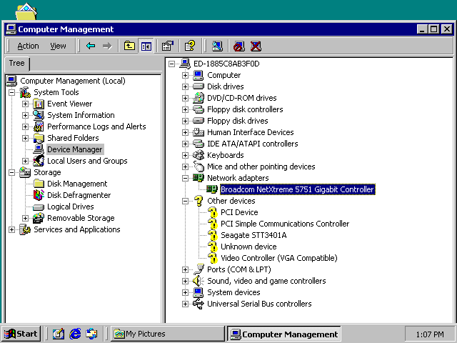Click the Uninstall device toolbar icon
Viewport: 457px width, 343px height.
pyautogui.click(x=256, y=46)
